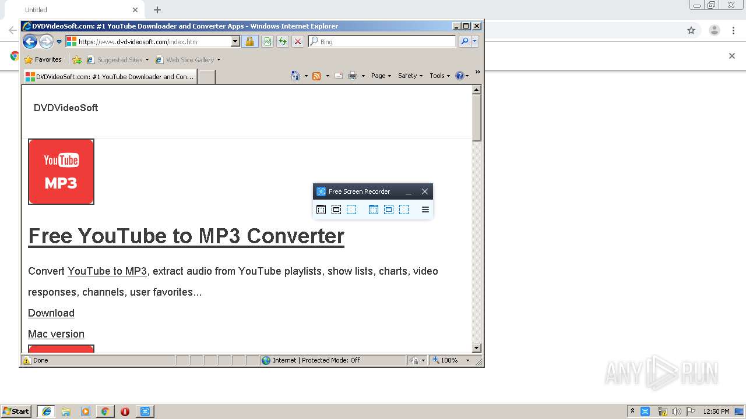Select screenshot window capture mode in Free Screen Recorder

321,210
